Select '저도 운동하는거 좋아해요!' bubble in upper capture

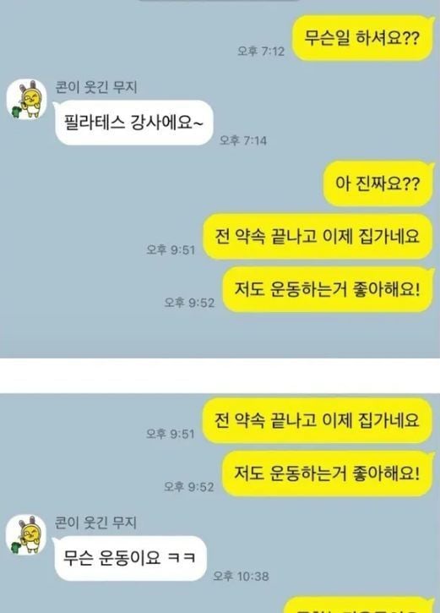tap(328, 289)
